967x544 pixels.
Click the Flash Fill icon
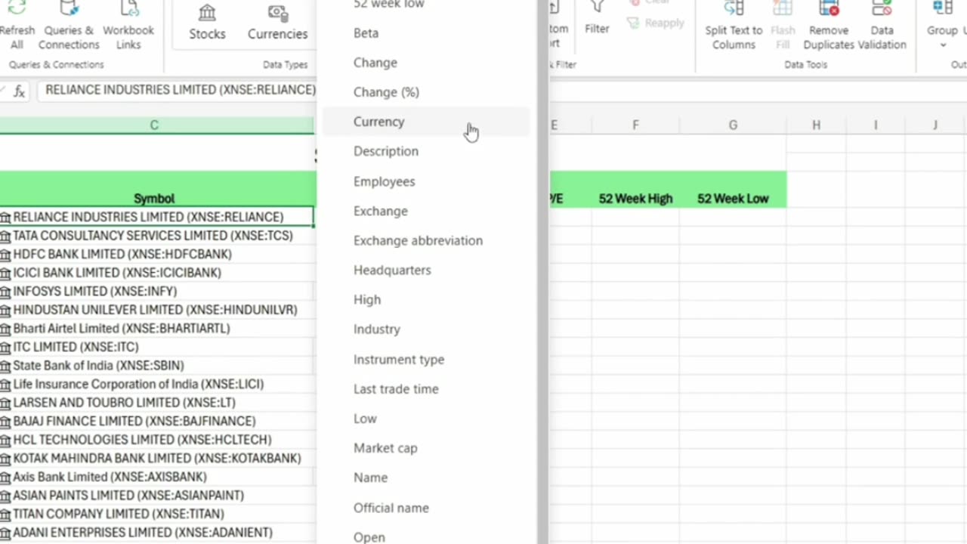point(783,9)
